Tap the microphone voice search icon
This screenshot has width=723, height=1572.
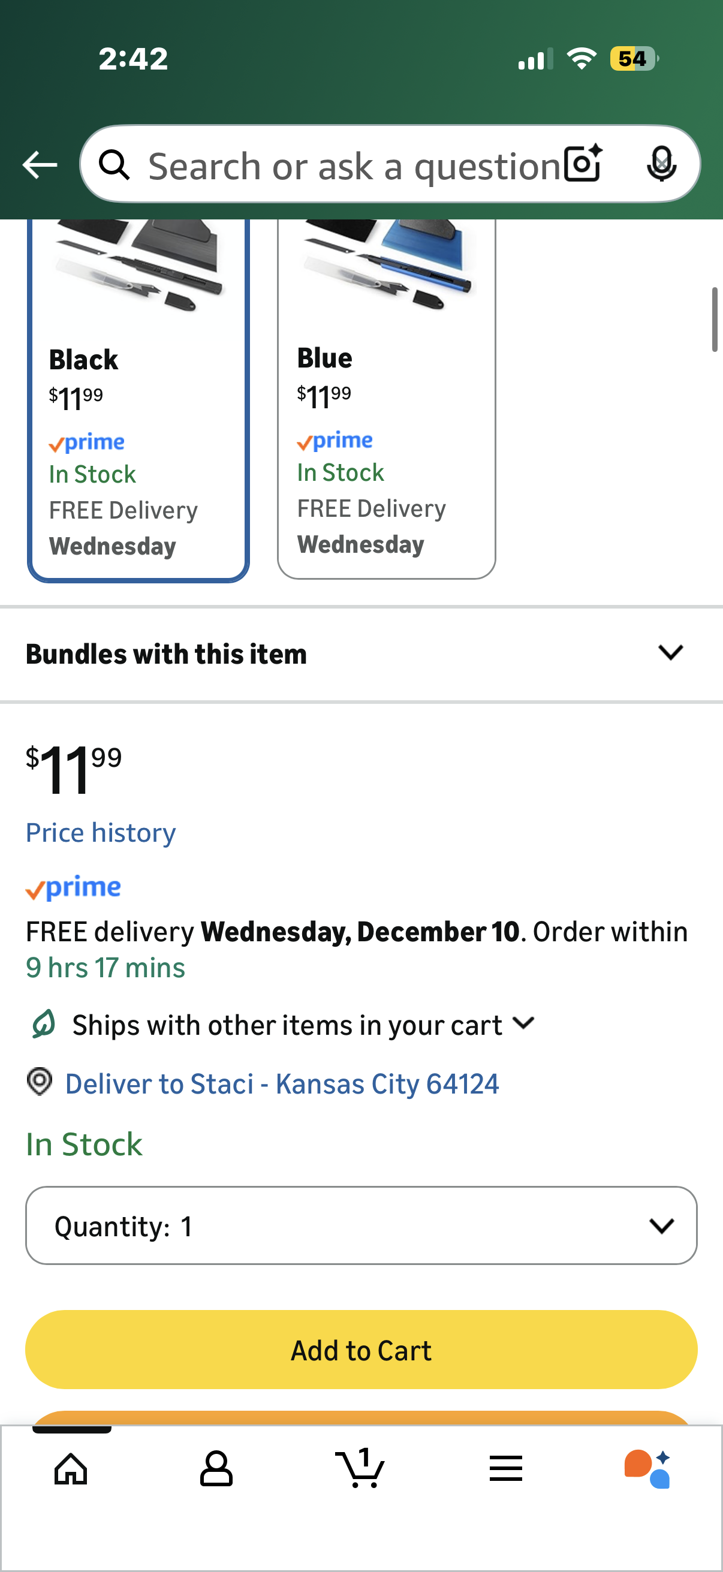[661, 164]
